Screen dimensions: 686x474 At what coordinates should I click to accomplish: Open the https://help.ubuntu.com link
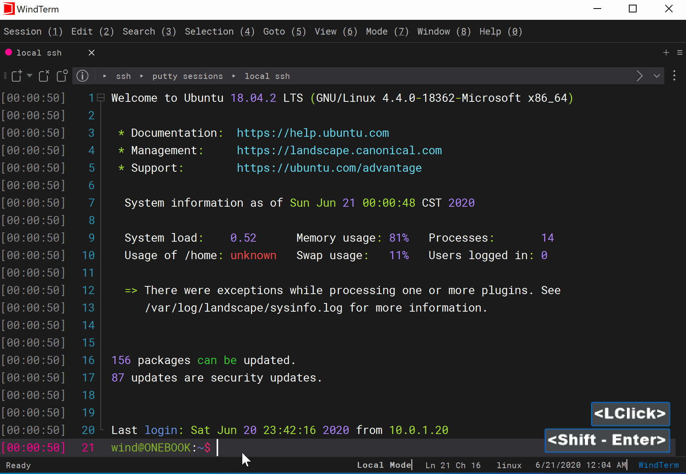(313, 133)
